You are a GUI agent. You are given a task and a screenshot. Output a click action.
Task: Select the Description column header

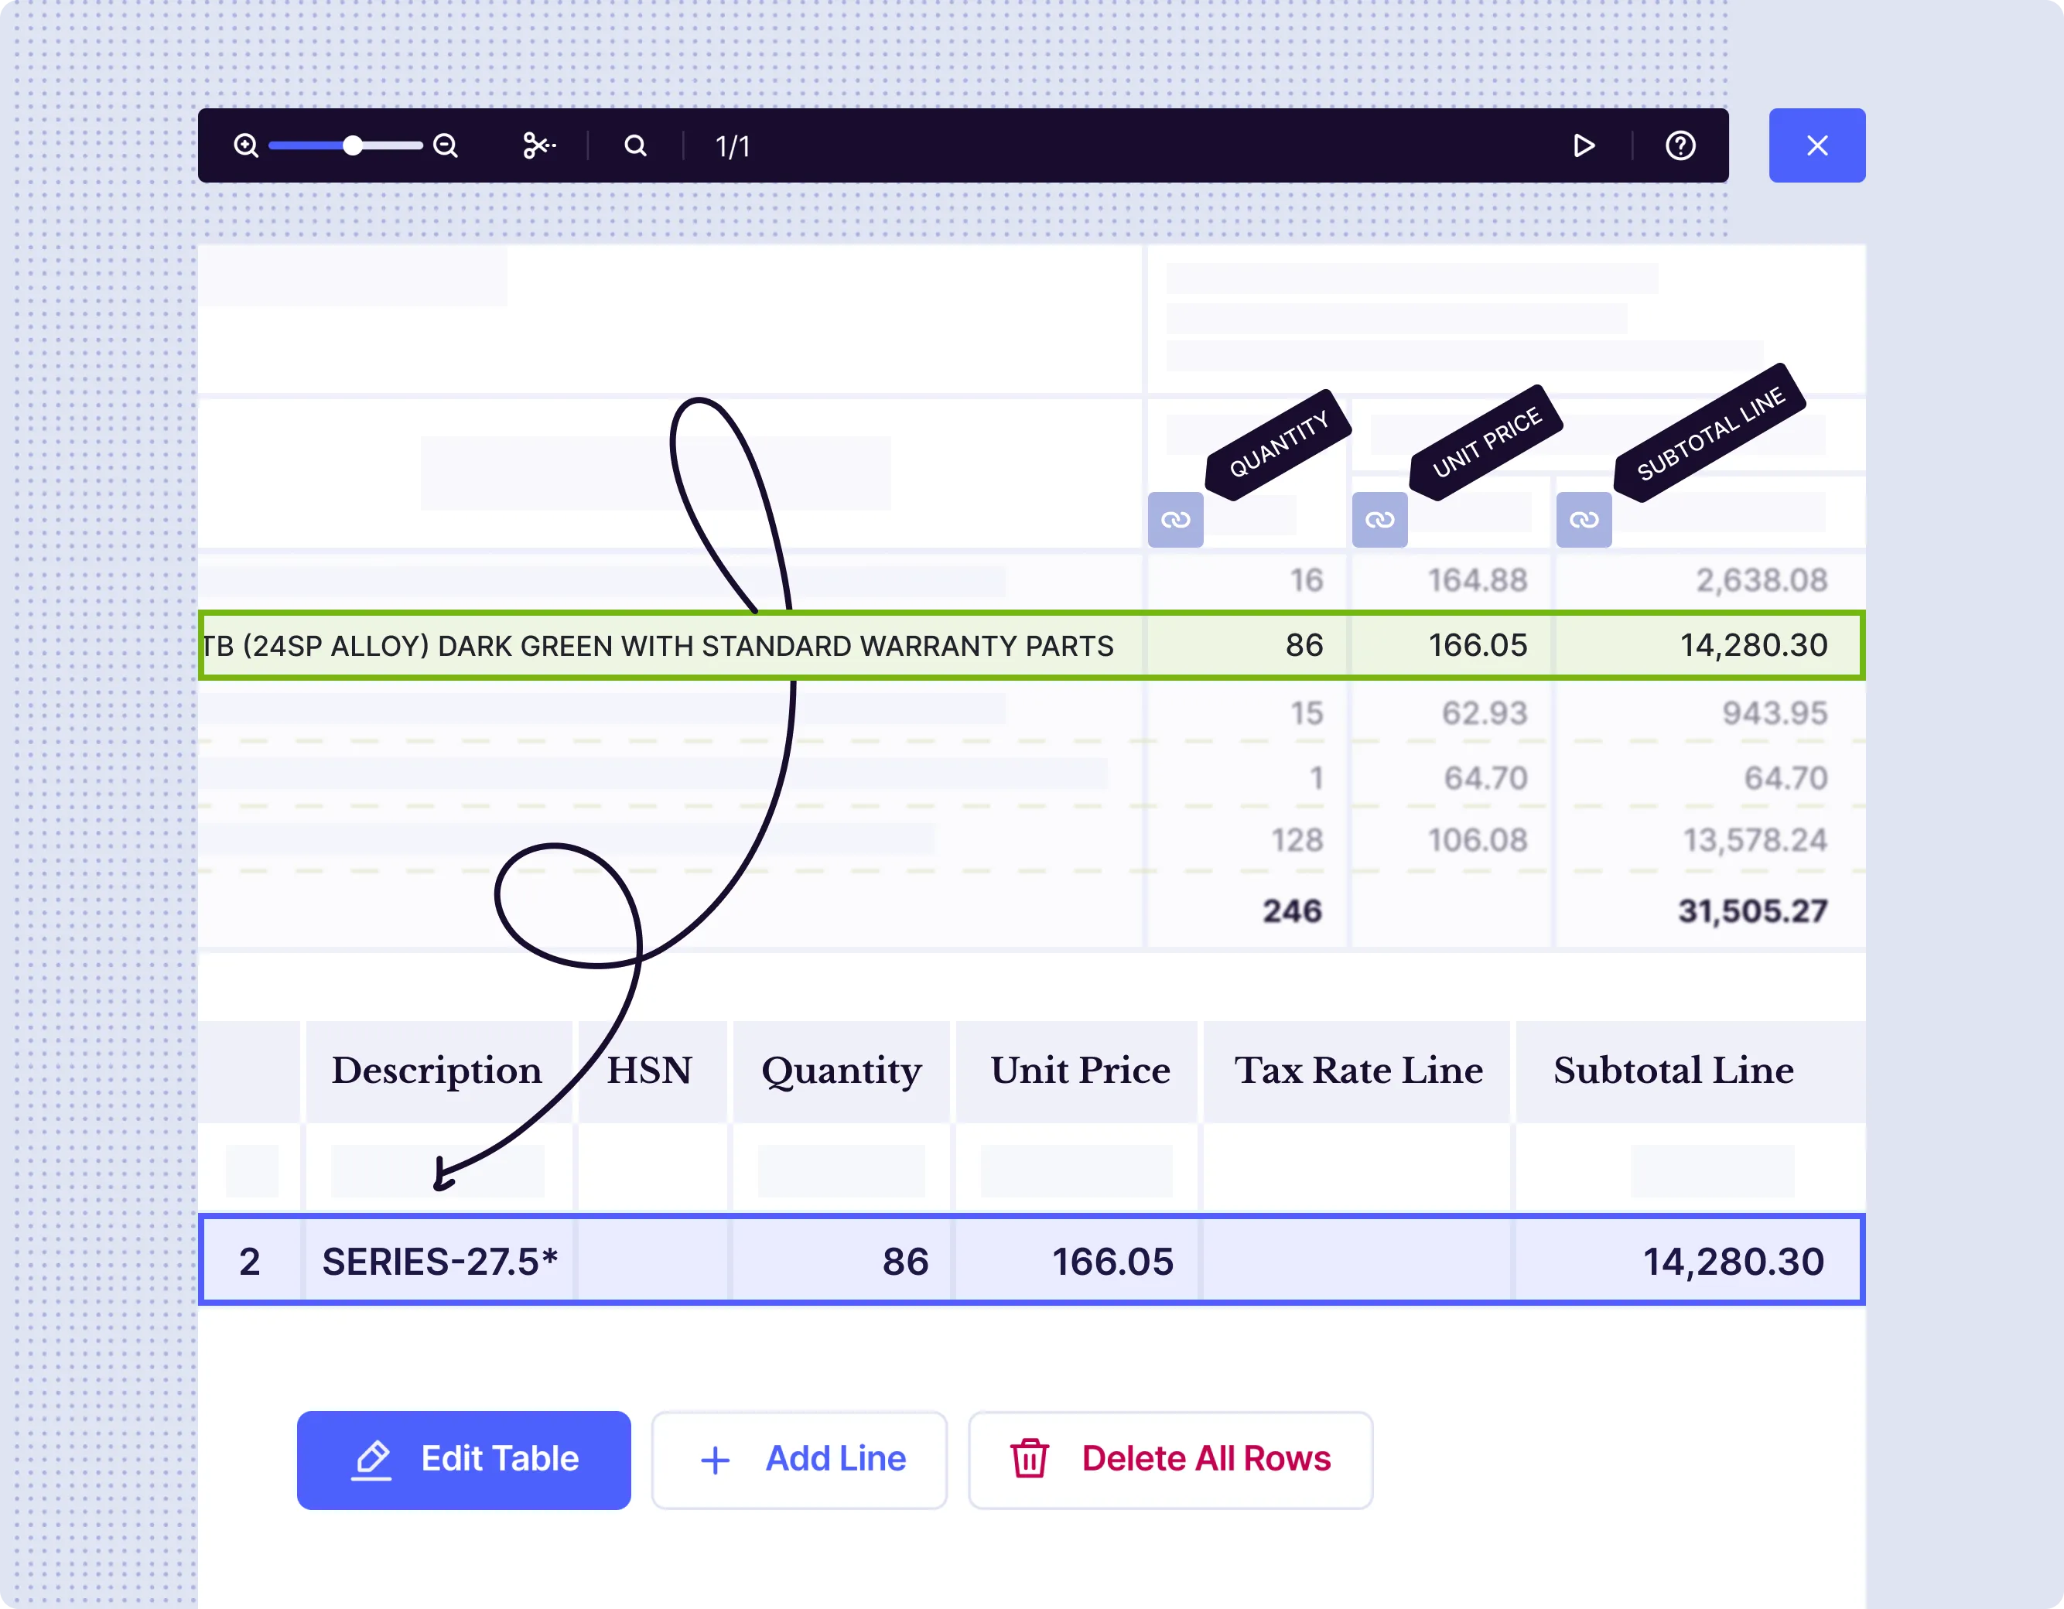pos(436,1071)
